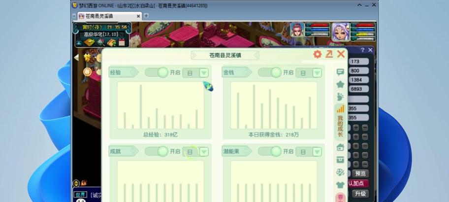449x202 pixels.
Task: Click the 1384 attribute value
Action: [x=358, y=80]
